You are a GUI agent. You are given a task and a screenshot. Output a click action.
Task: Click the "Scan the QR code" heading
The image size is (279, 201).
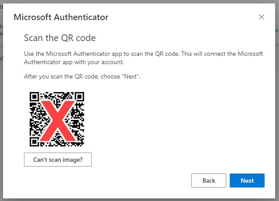pos(59,38)
